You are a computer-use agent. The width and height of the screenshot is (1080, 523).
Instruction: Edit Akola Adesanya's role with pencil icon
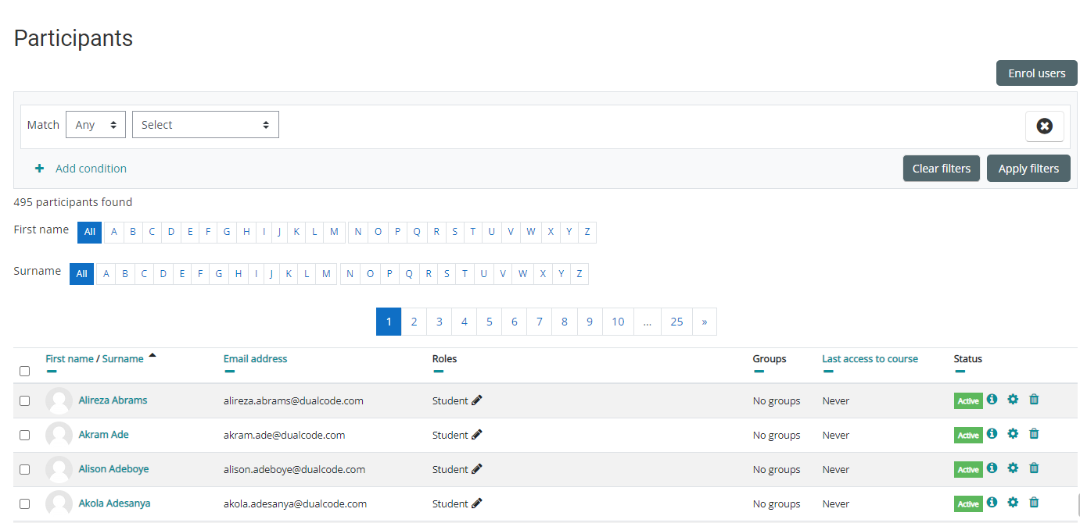pos(477,503)
